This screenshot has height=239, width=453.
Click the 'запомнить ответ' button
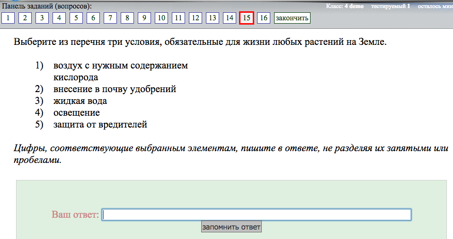231,227
